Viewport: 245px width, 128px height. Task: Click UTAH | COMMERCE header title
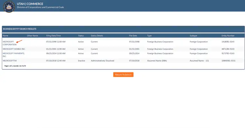[x=30, y=4]
